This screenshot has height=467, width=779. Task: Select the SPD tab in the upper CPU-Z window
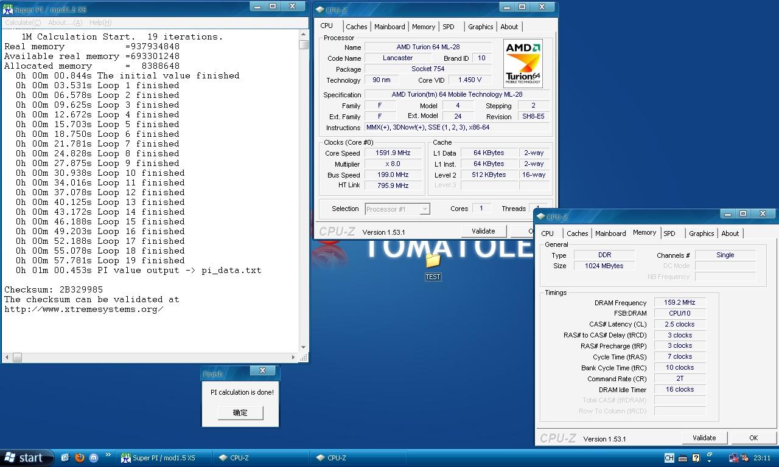pyautogui.click(x=449, y=27)
